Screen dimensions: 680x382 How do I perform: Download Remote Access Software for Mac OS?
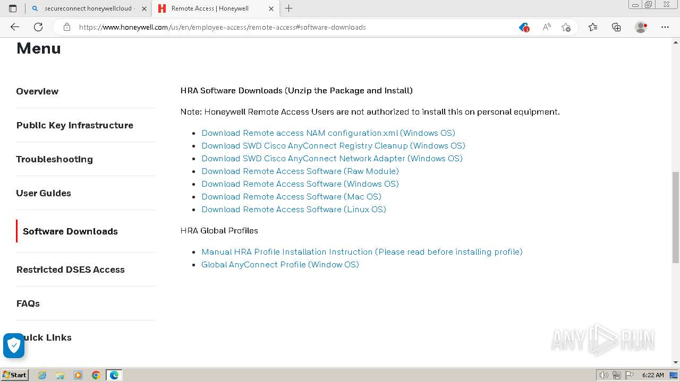pyautogui.click(x=291, y=197)
